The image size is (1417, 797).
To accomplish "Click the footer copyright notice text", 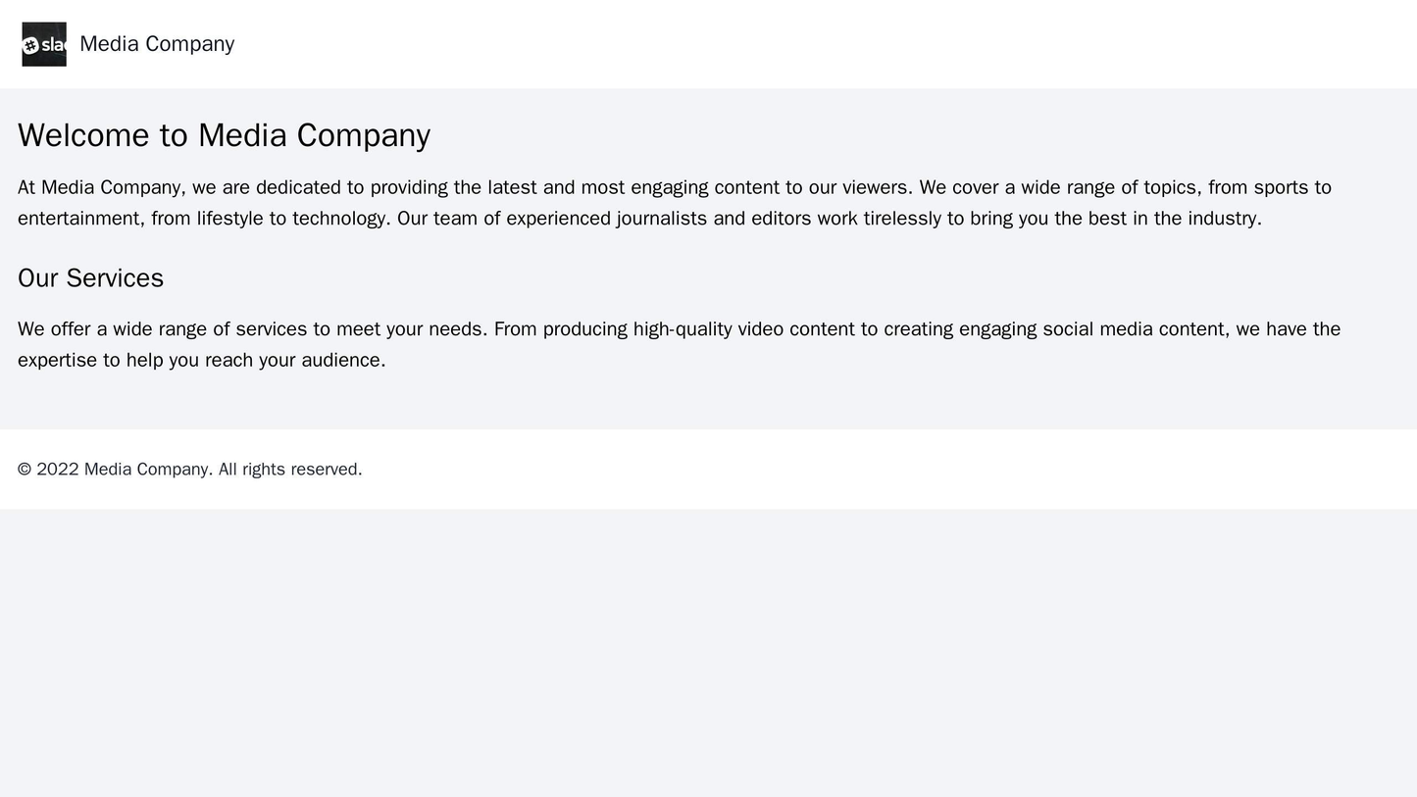I will (x=190, y=470).
